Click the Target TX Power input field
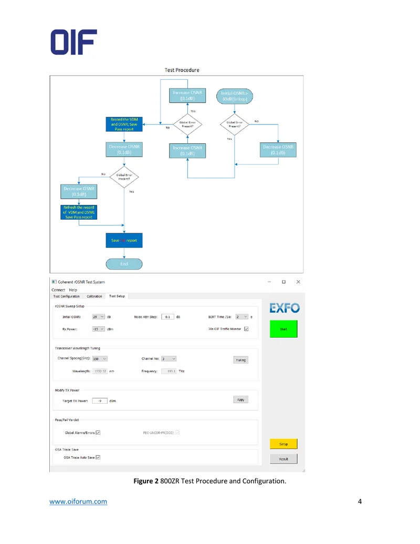The image size is (420, 544). click(100, 401)
